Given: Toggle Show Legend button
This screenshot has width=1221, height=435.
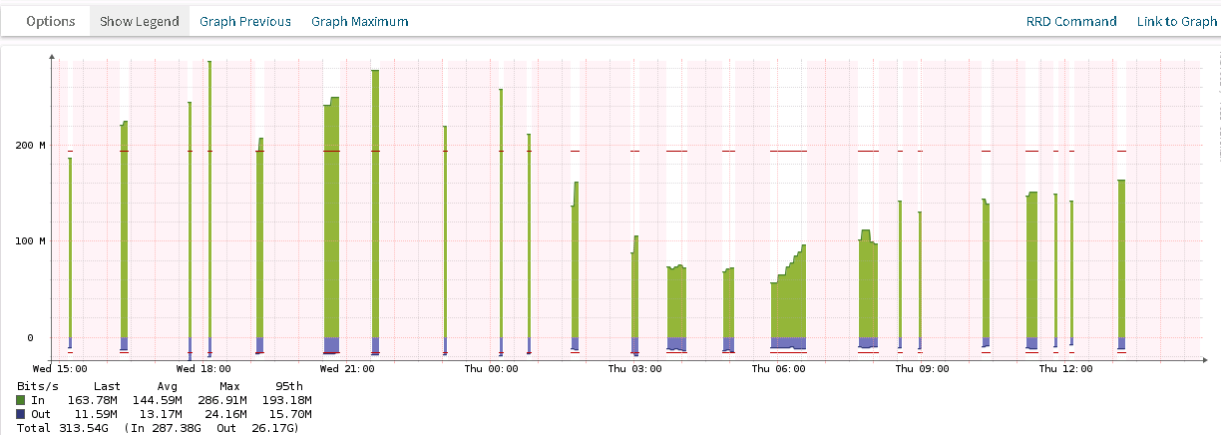Looking at the screenshot, I should [x=140, y=21].
